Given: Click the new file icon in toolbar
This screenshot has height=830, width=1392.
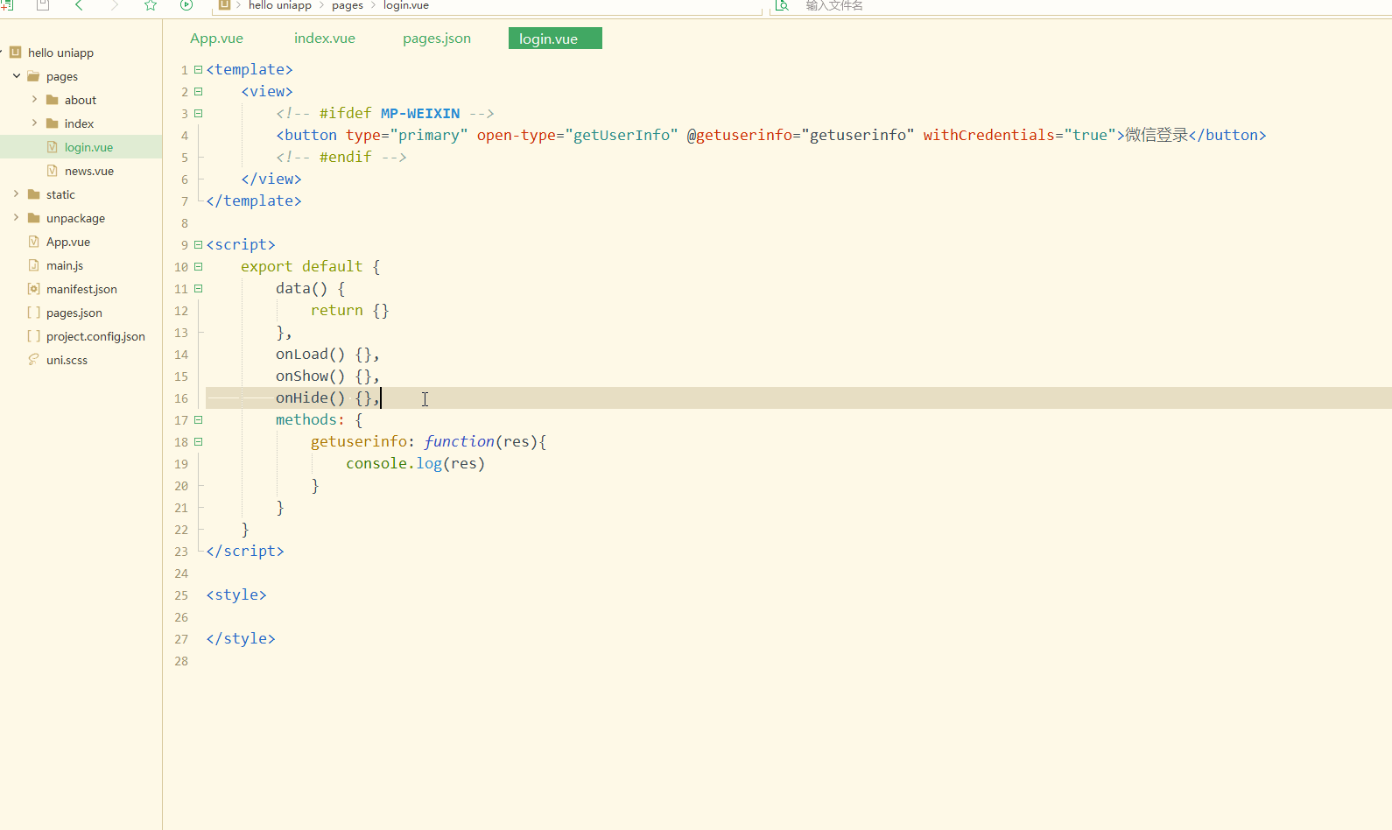Looking at the screenshot, I should [x=7, y=5].
